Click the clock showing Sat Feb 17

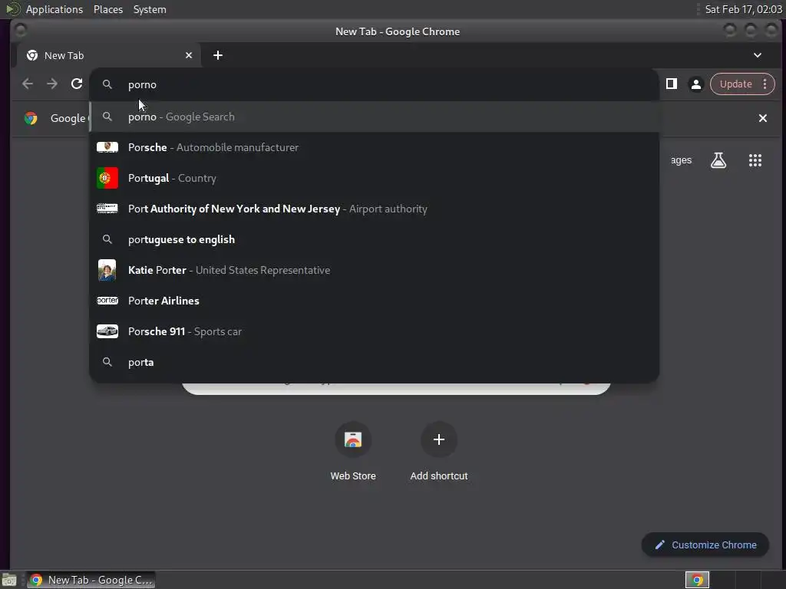743,9
